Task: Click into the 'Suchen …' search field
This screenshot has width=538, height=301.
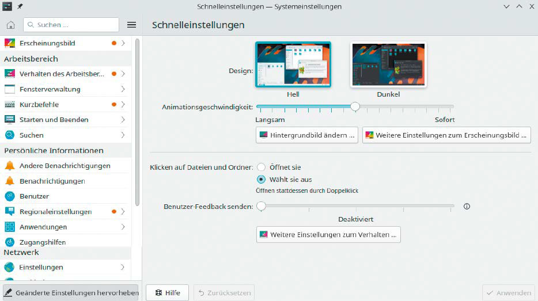Action: 71,25
